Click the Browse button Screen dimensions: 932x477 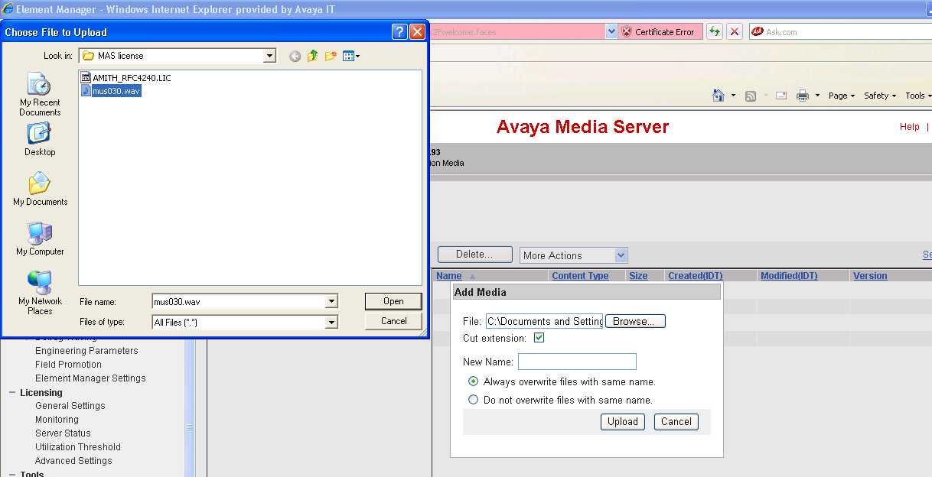(635, 321)
